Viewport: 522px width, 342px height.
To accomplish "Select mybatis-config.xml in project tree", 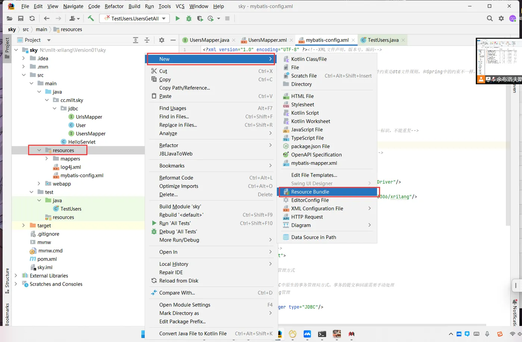I will point(82,175).
